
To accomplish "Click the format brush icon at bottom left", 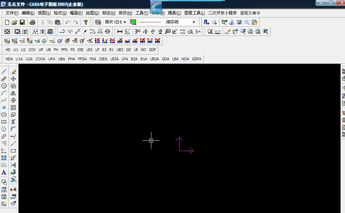I will [13, 203].
